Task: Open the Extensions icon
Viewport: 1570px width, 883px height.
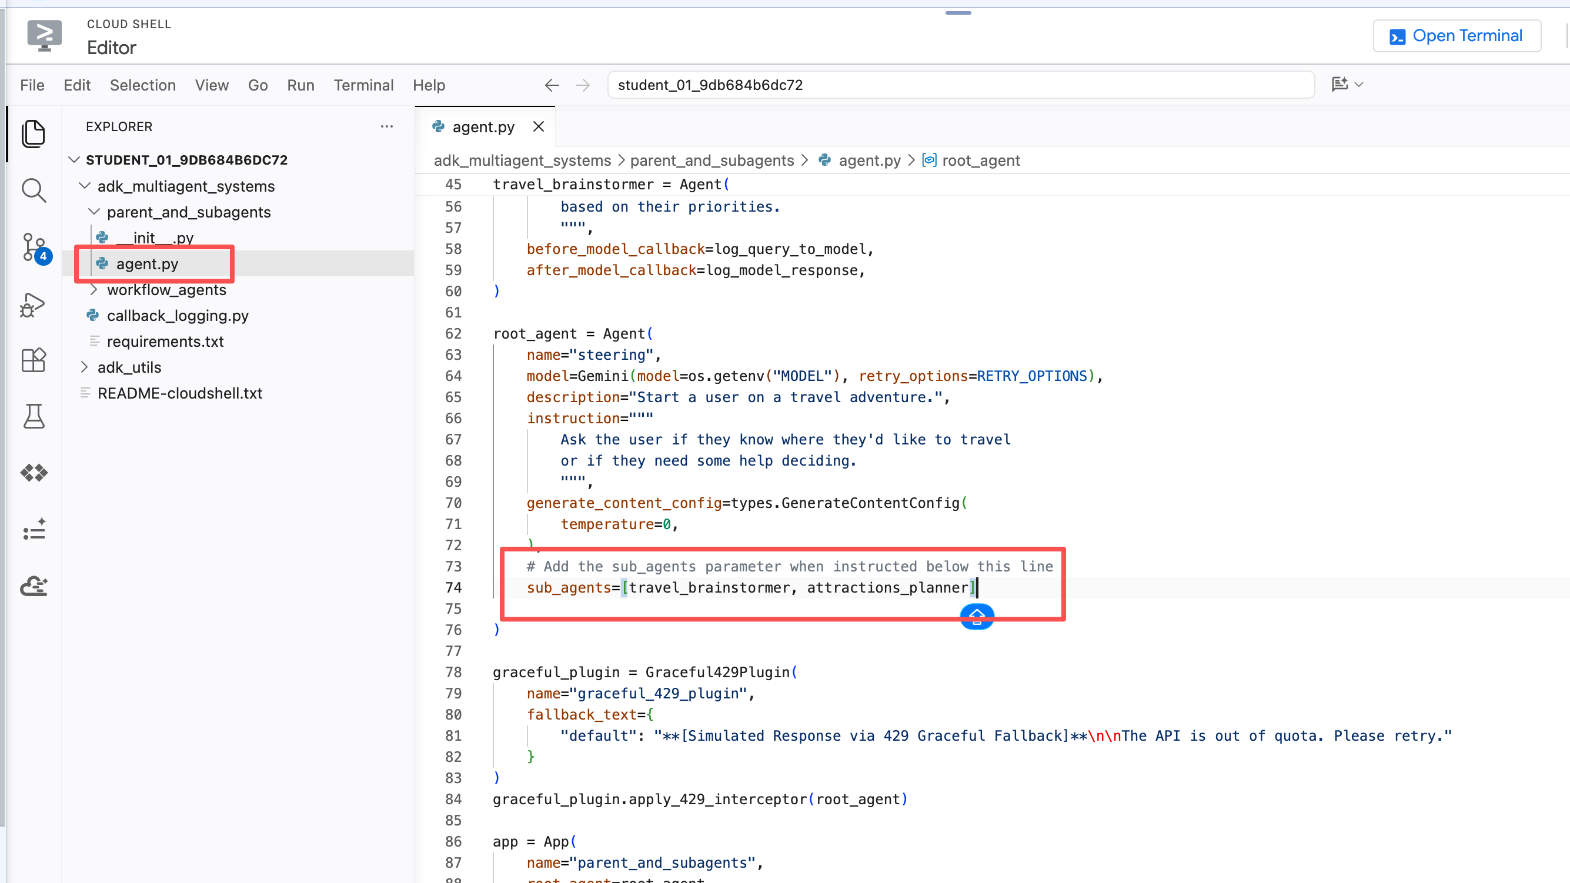Action: (34, 360)
